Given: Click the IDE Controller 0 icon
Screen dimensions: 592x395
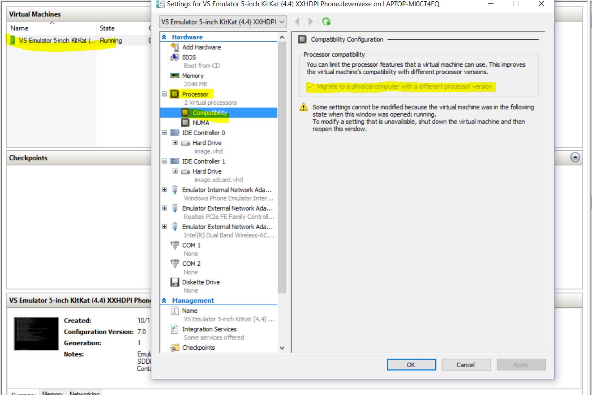Looking at the screenshot, I should pos(175,133).
